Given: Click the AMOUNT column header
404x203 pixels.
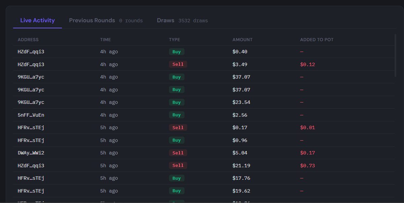Looking at the screenshot, I should pyautogui.click(x=242, y=39).
